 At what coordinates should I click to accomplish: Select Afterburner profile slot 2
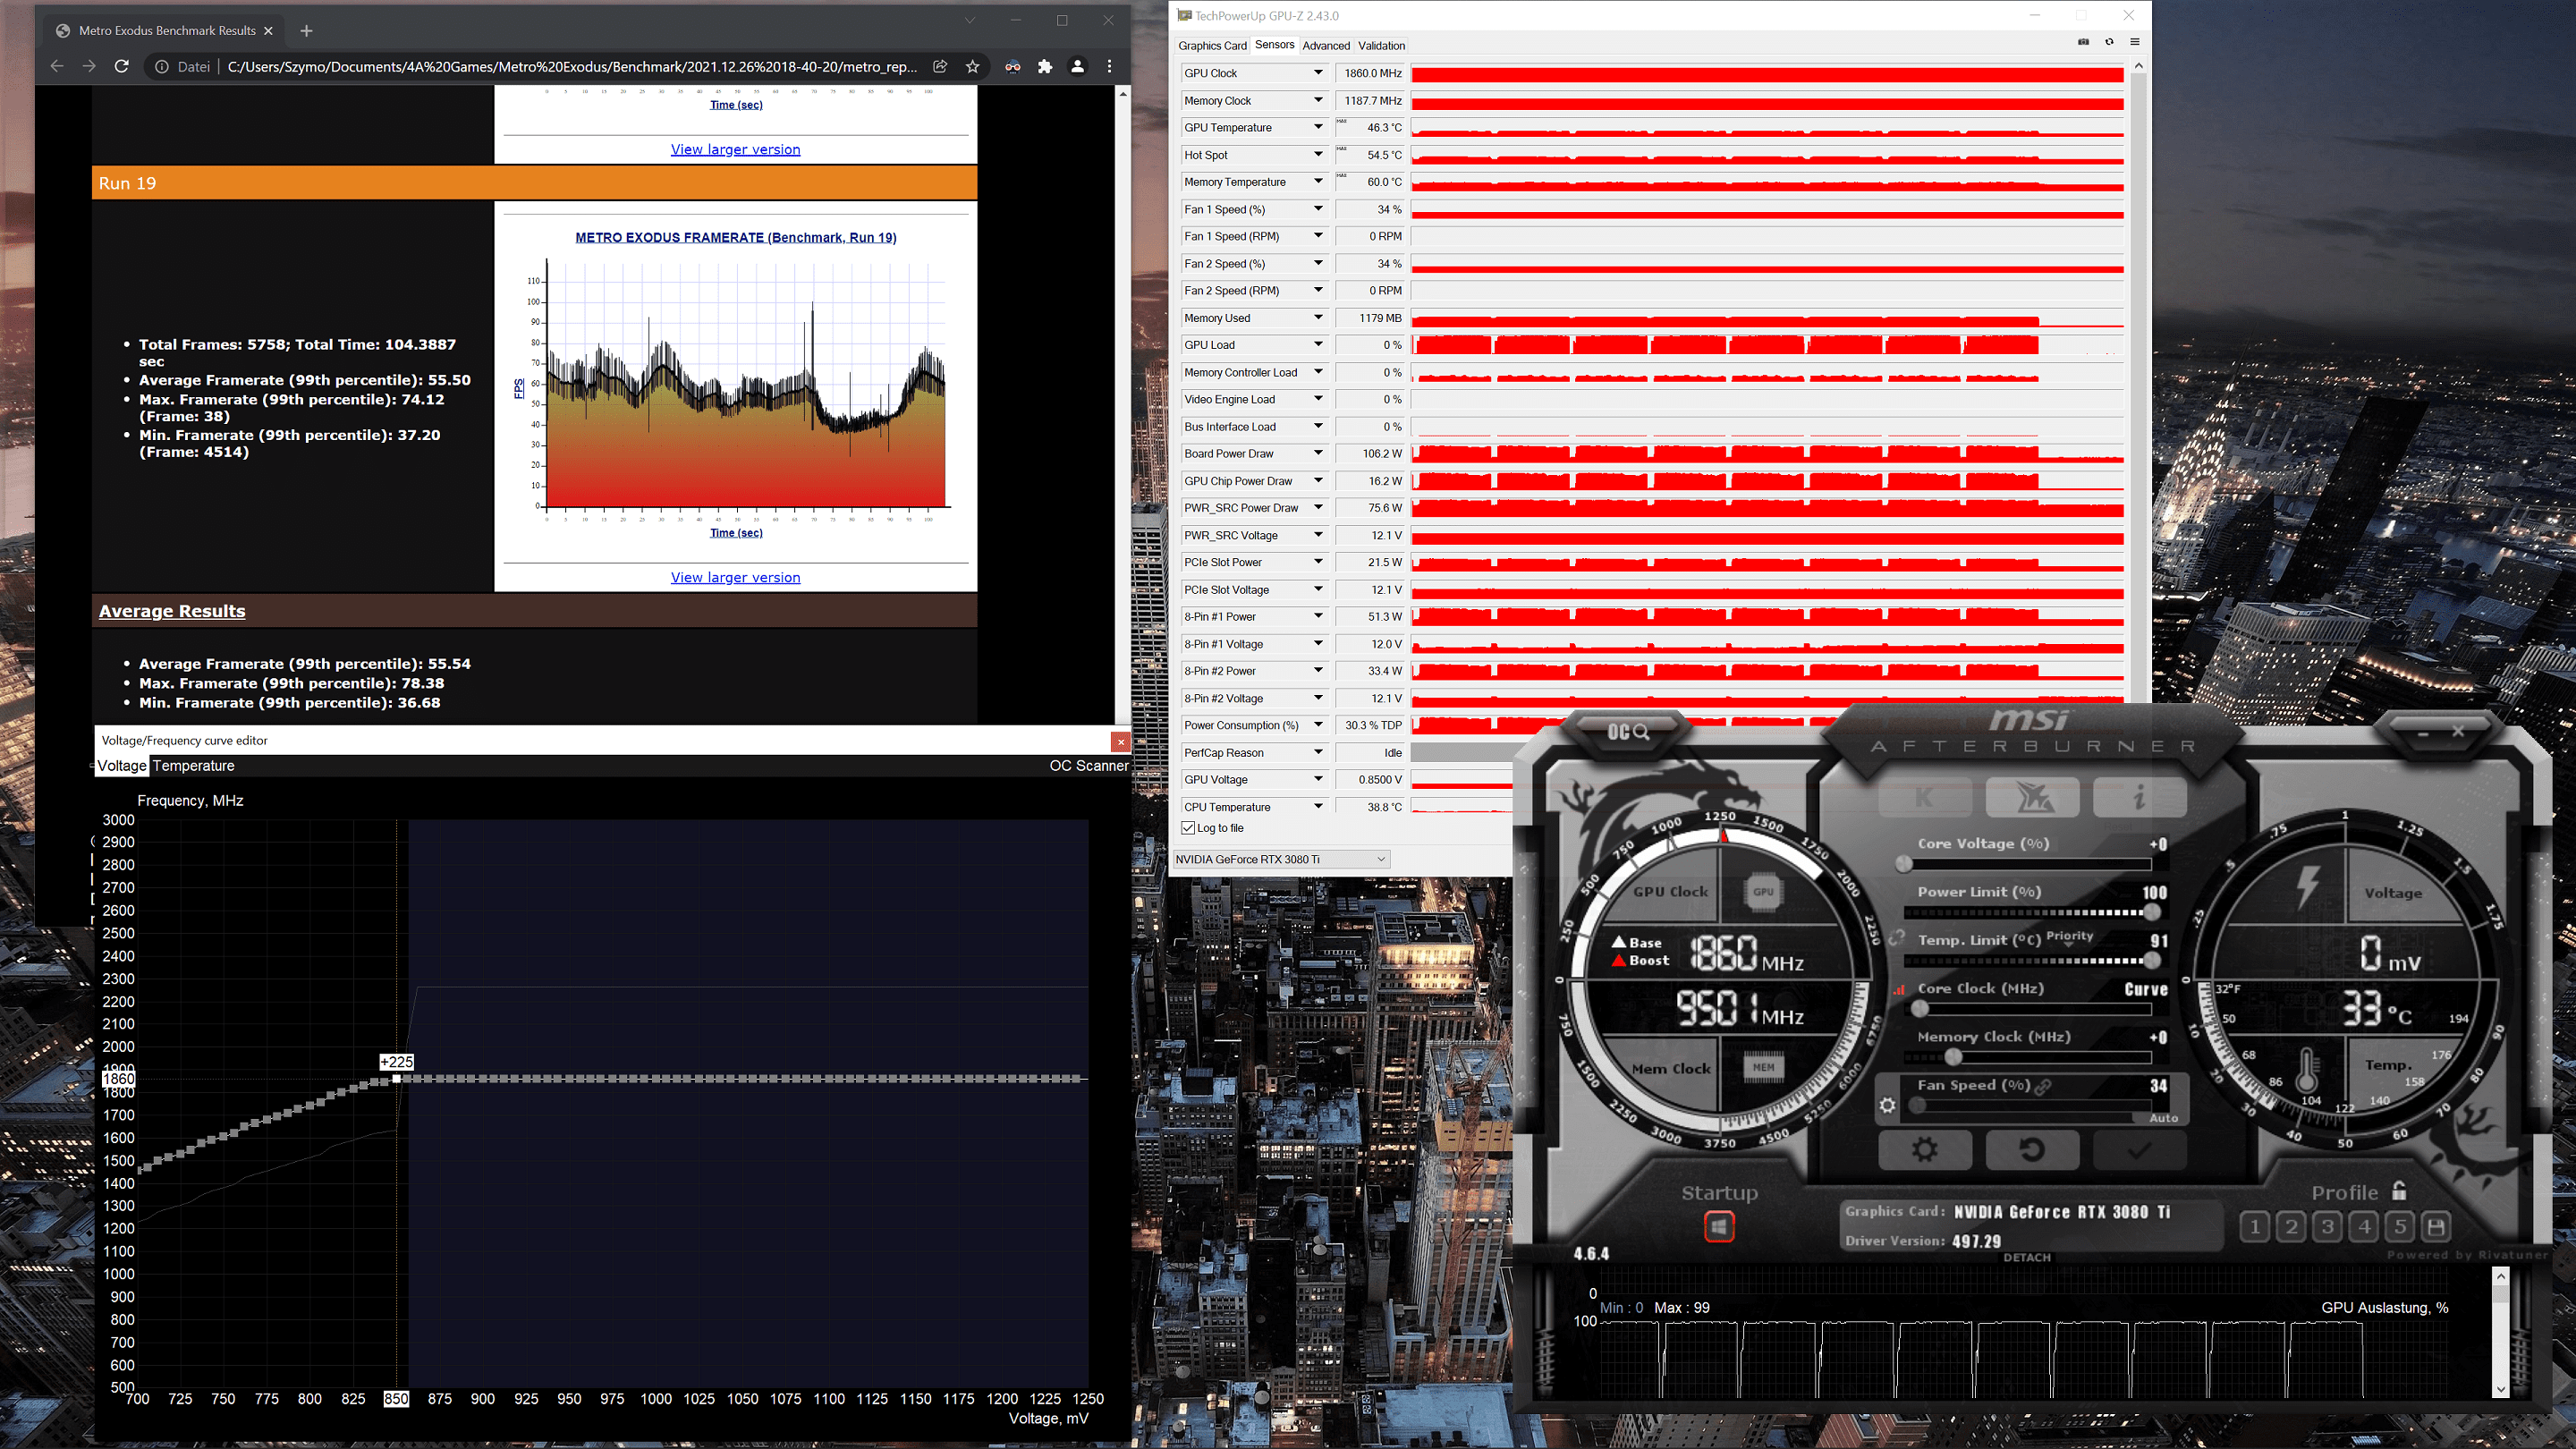coord(2291,1226)
